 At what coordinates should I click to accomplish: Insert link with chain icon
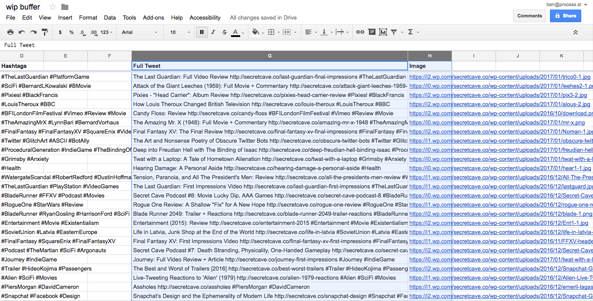coord(360,32)
